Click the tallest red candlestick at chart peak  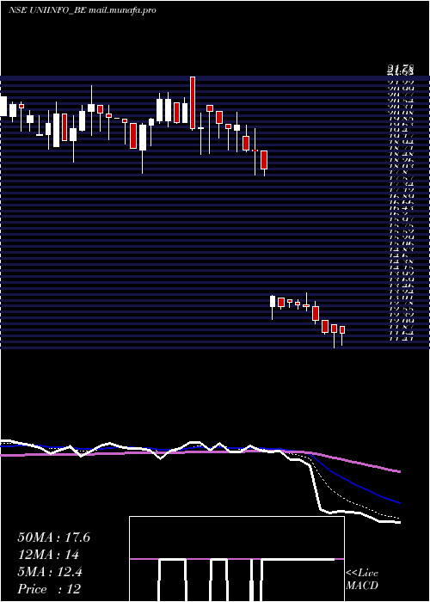tap(193, 103)
